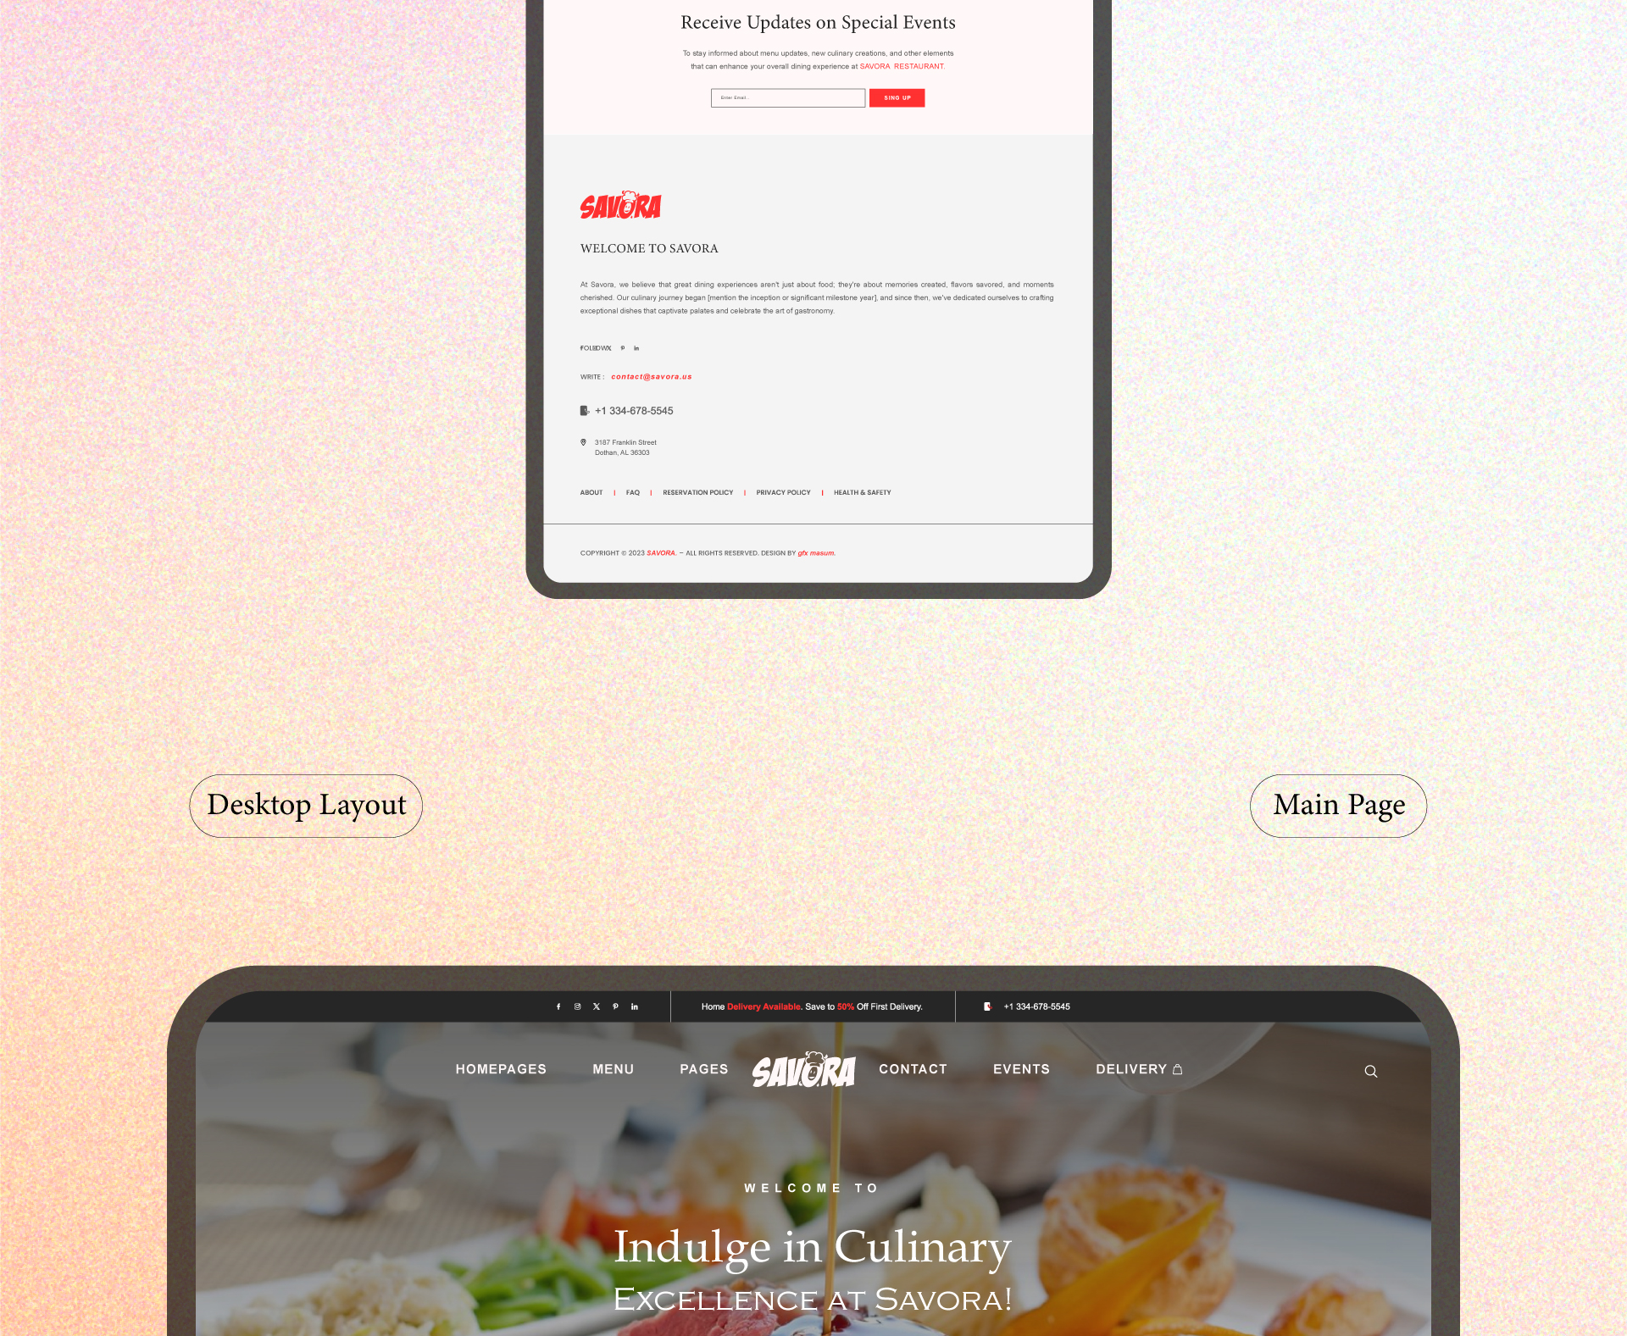1627x1336 pixels.
Task: Click Desktop Layout button on screen
Action: pos(305,804)
